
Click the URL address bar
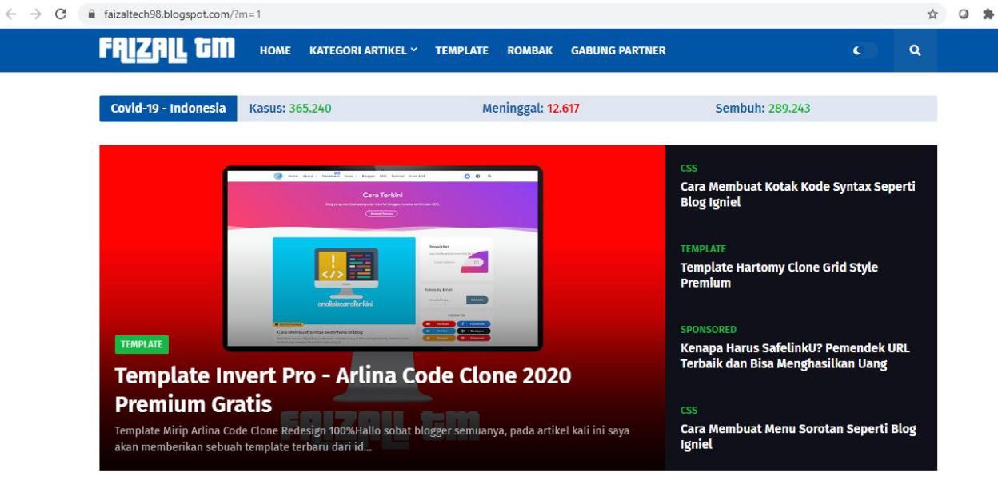coord(480,14)
